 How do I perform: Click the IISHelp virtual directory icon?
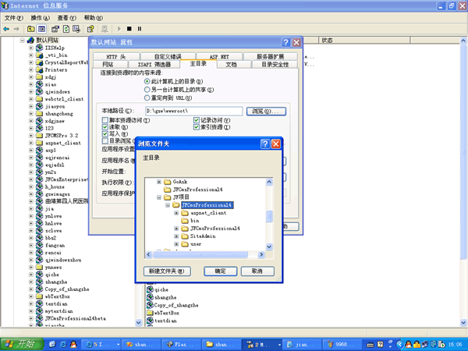pyautogui.click(x=40, y=48)
